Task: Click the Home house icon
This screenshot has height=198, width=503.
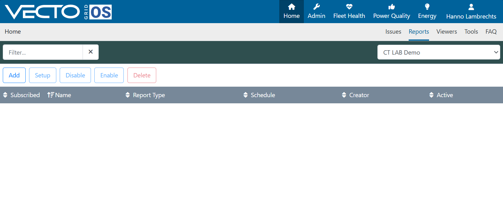Action: pyautogui.click(x=291, y=7)
